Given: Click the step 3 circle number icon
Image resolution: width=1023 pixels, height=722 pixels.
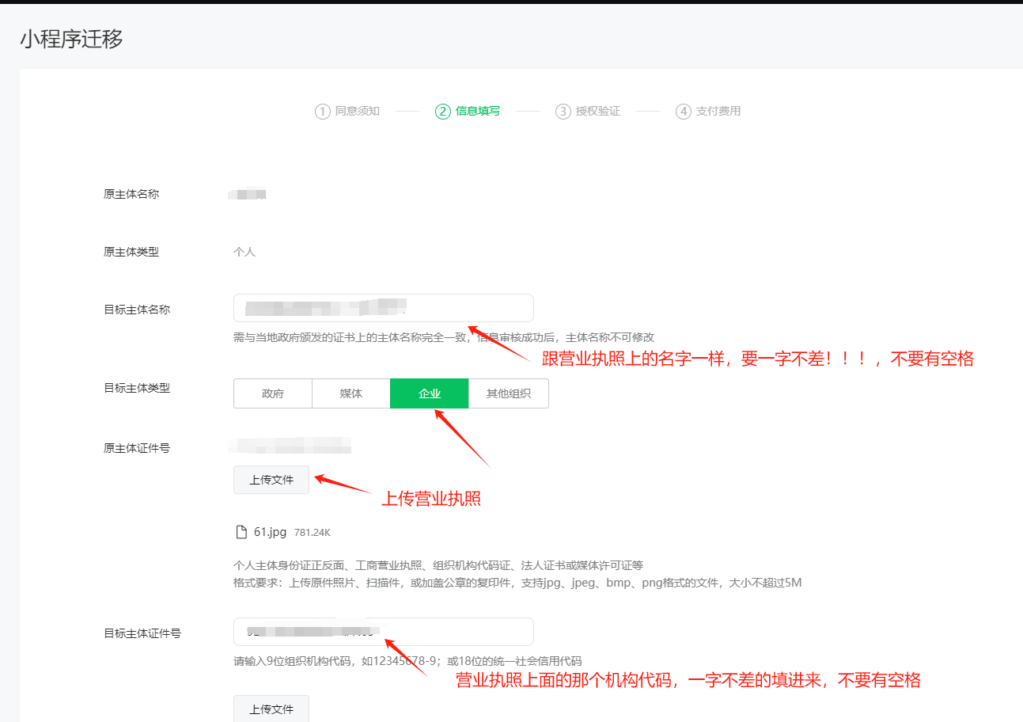Looking at the screenshot, I should (x=563, y=112).
